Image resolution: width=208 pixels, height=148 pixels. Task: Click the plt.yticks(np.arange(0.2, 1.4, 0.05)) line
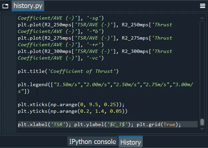coord(73,111)
